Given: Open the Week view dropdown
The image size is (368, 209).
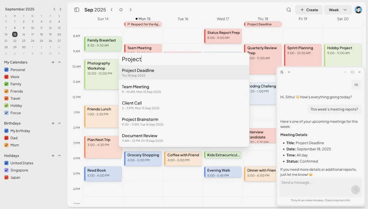Looking at the screenshot, I should click(x=338, y=10).
